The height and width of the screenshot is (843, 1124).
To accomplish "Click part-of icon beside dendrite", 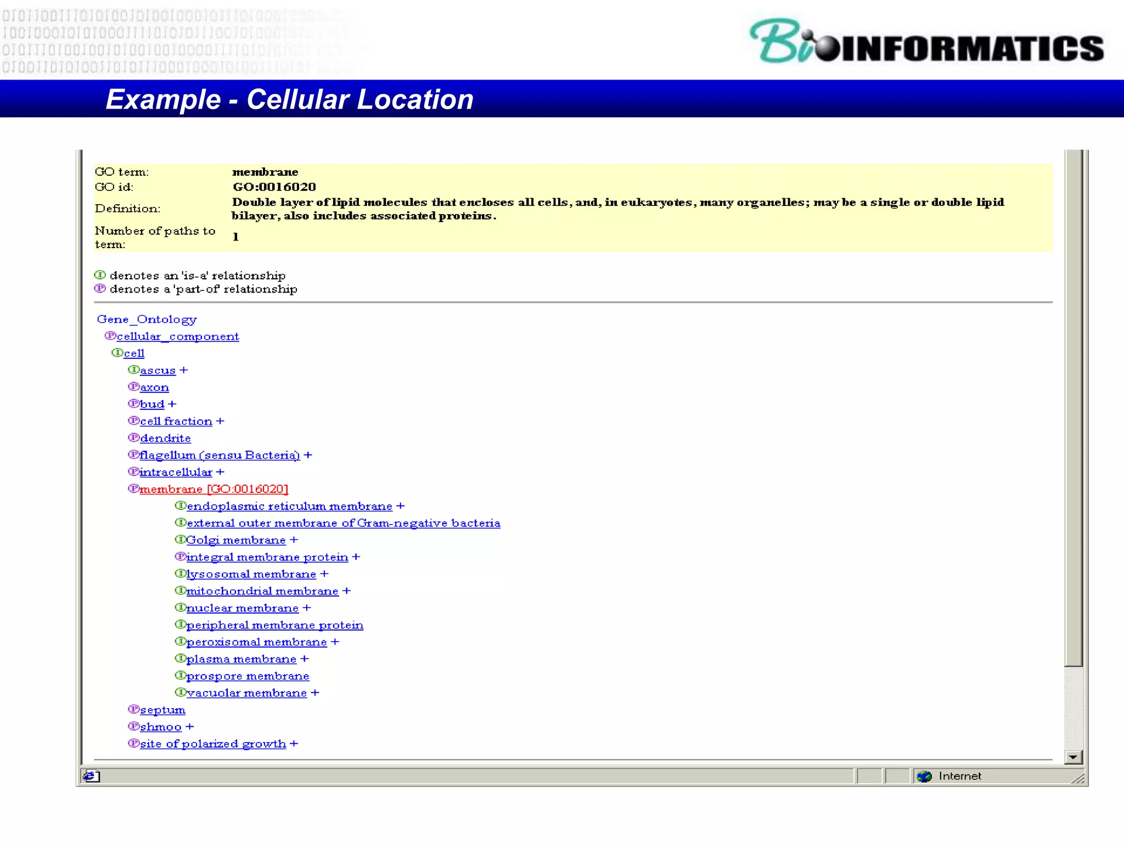I will [x=133, y=437].
